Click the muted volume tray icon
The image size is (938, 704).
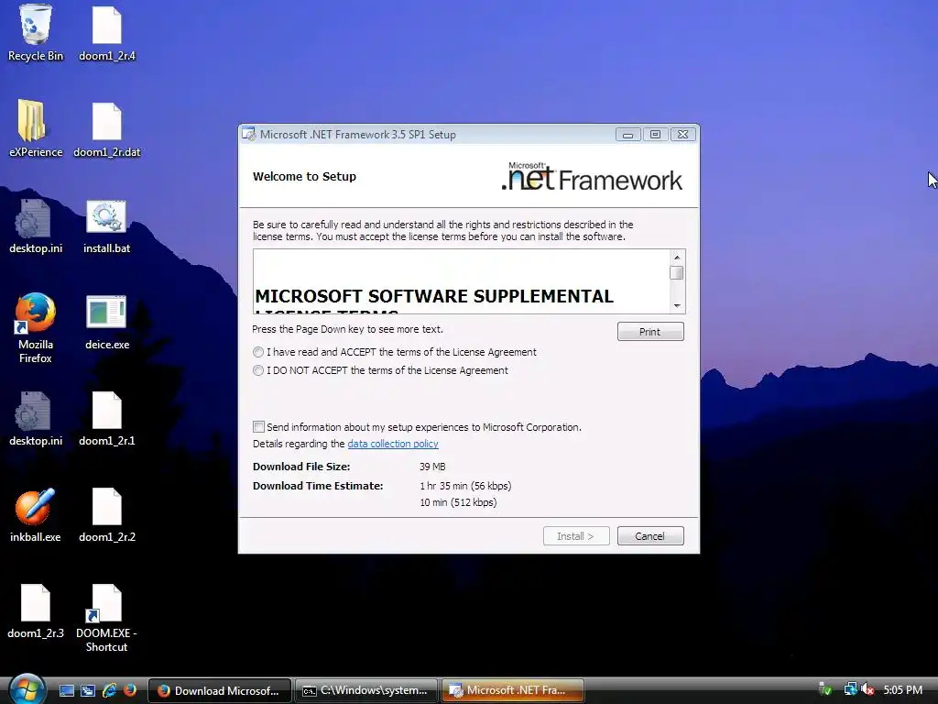pyautogui.click(x=867, y=689)
